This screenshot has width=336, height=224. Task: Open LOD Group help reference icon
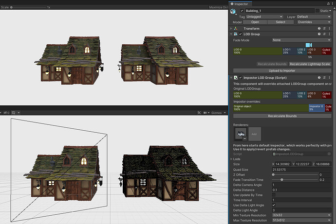tap(319, 34)
